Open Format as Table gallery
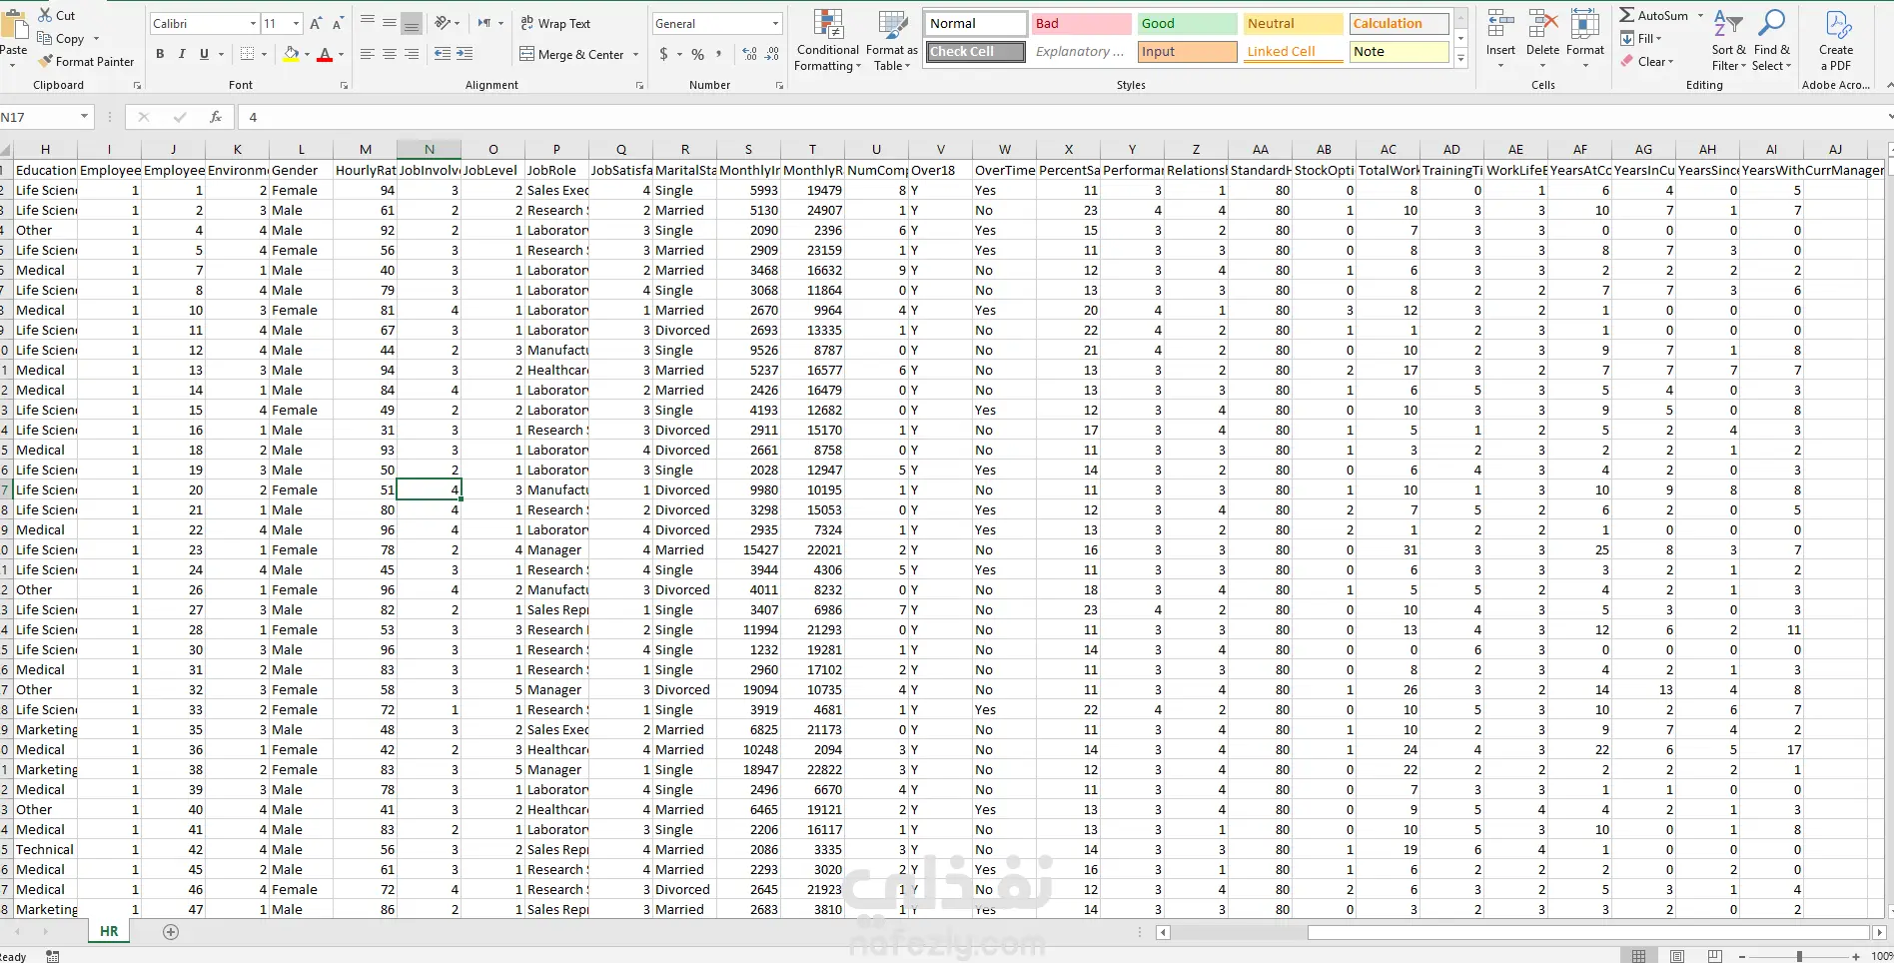This screenshot has width=1894, height=963. click(x=891, y=40)
